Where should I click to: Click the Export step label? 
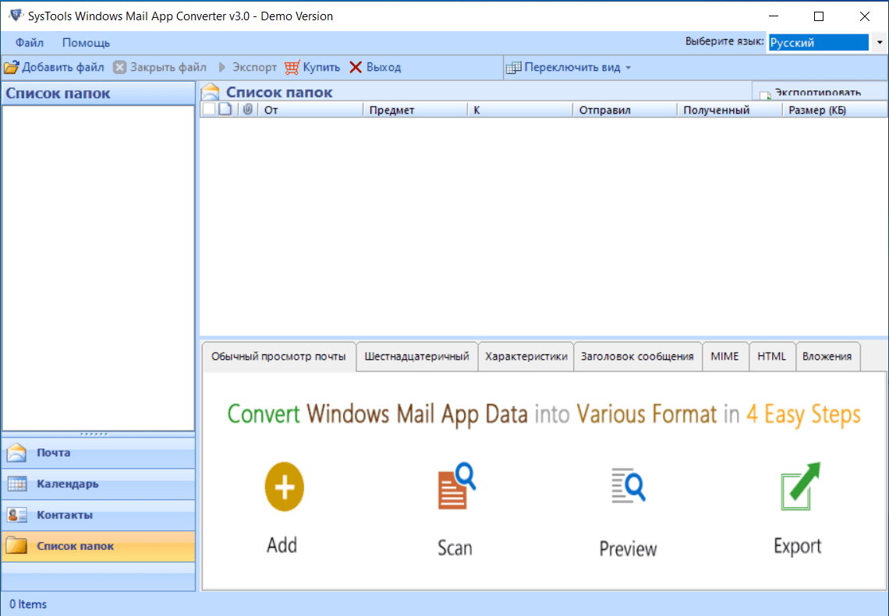click(x=798, y=547)
